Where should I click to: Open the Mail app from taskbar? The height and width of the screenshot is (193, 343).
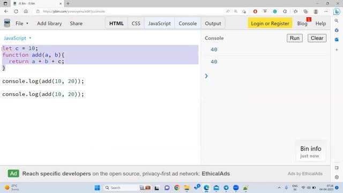[216, 188]
